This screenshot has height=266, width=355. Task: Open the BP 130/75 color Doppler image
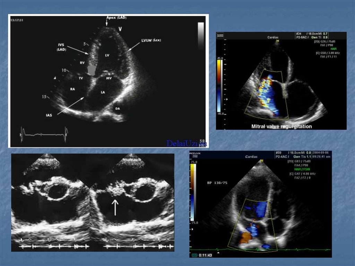point(261,204)
